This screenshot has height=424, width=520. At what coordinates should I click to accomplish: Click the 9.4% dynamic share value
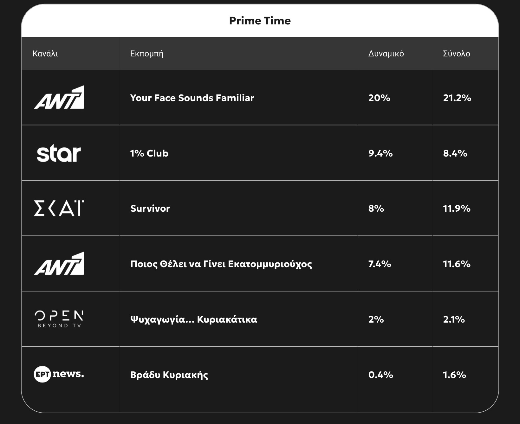point(380,153)
